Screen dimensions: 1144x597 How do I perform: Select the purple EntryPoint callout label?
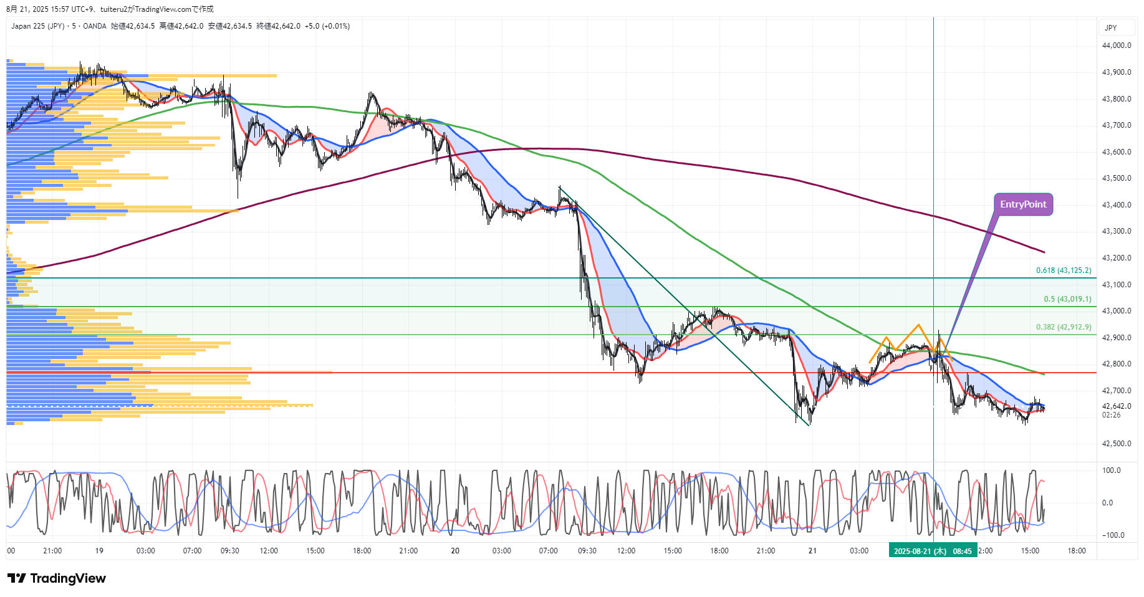[x=1022, y=204]
